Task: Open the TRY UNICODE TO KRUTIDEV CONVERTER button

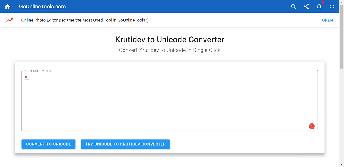Action: (125, 144)
